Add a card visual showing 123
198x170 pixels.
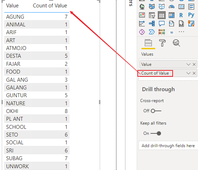coord(181,7)
